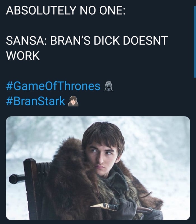This screenshot has width=196, height=224.
Task: Click the empty area below the hashtags
Action: point(98,111)
